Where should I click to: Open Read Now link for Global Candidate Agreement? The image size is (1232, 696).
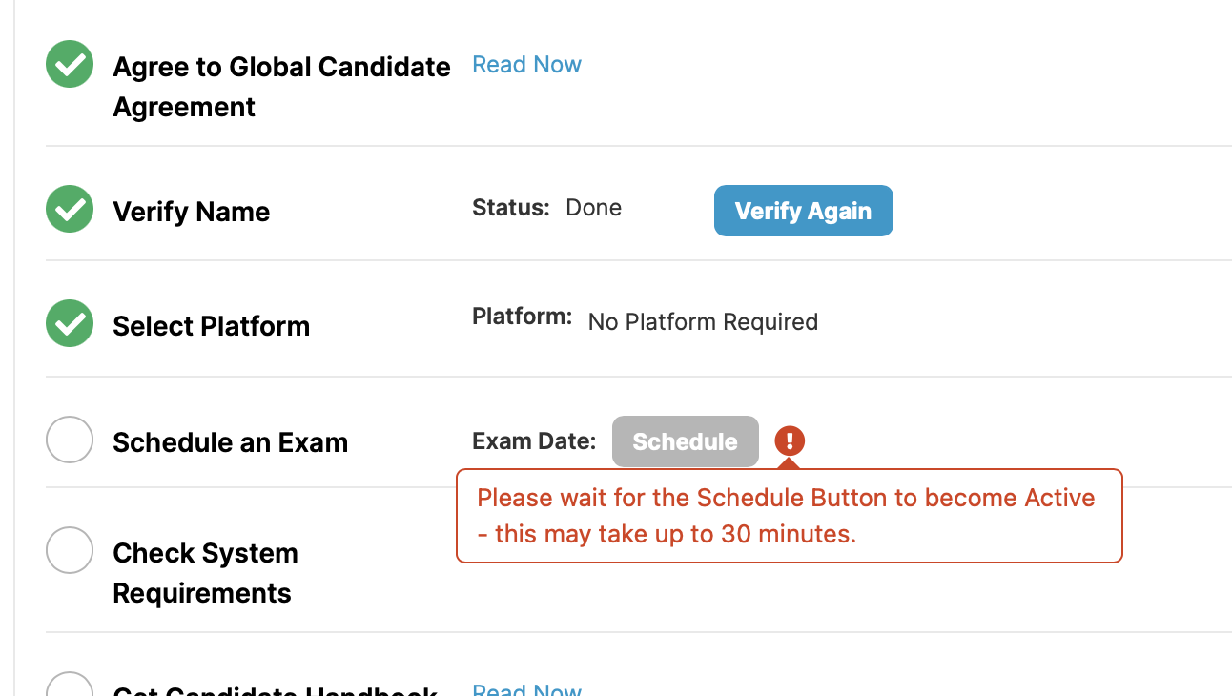[x=527, y=65]
